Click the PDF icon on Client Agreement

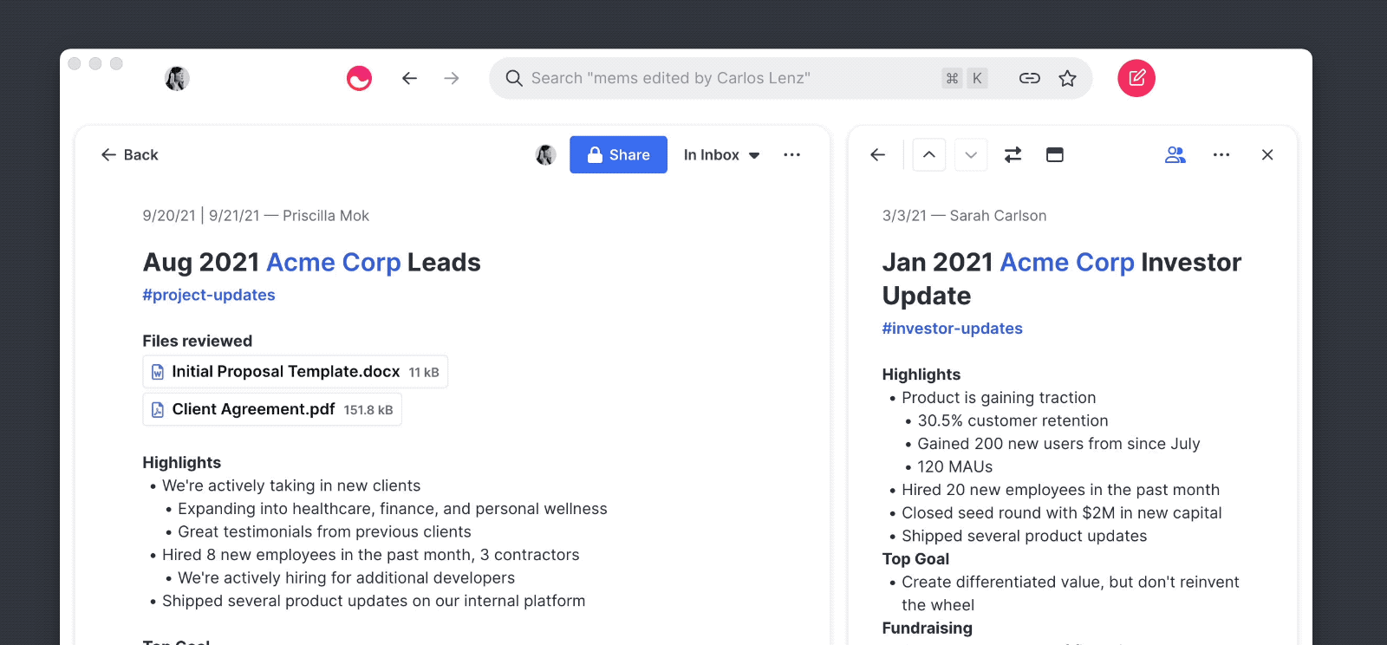click(x=158, y=409)
